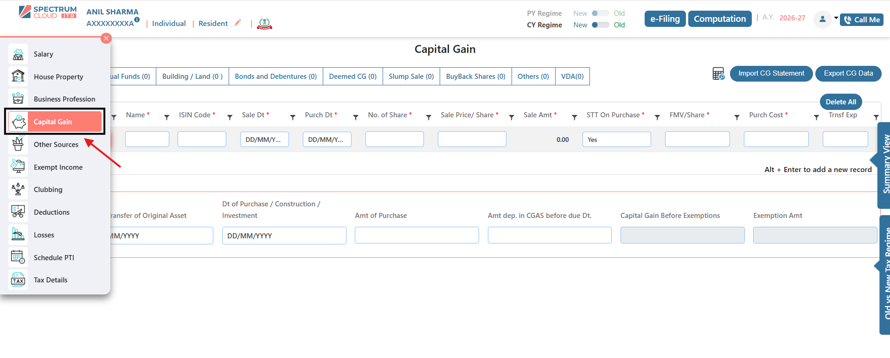Image resolution: width=890 pixels, height=358 pixels.
Task: Open filter for Sale Price/ Share column
Action: [x=512, y=117]
